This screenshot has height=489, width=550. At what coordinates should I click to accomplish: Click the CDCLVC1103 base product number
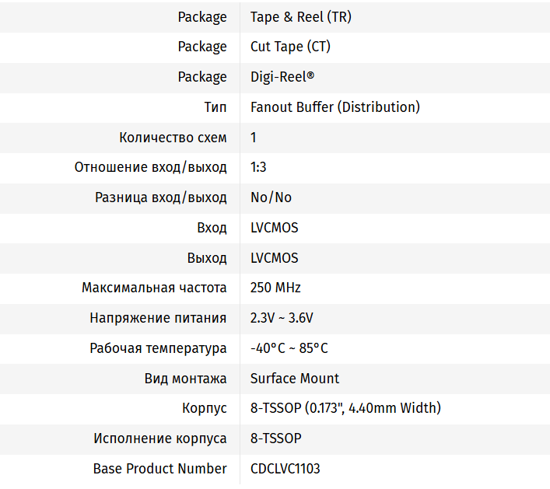pos(285,469)
